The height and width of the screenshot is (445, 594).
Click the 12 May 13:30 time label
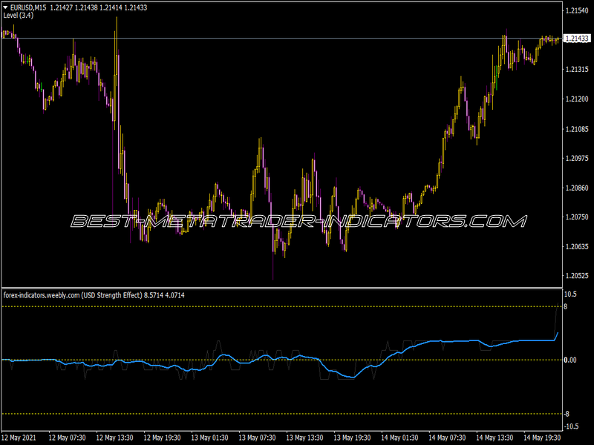[x=114, y=438]
